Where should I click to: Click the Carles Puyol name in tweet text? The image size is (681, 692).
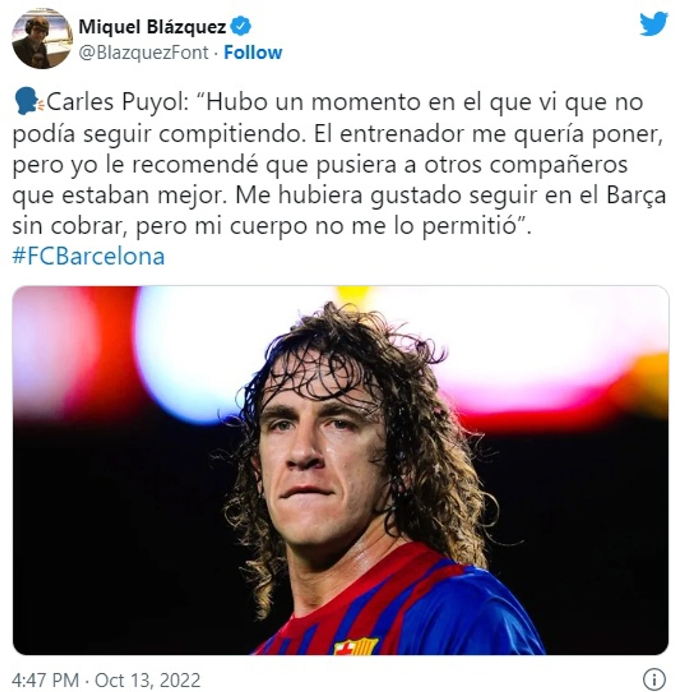118,102
